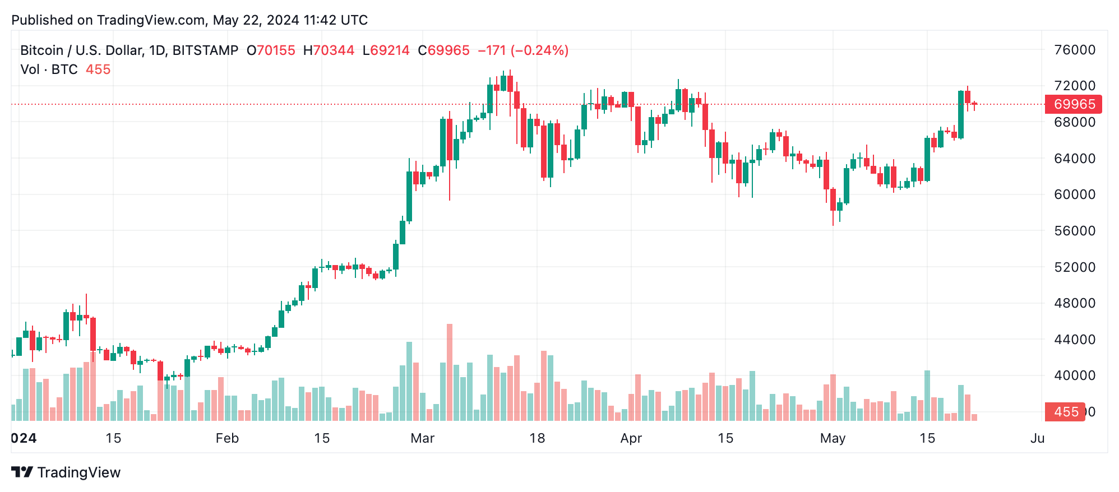The width and height of the screenshot is (1119, 492).
Task: Click the published date text at top
Action: (x=189, y=20)
